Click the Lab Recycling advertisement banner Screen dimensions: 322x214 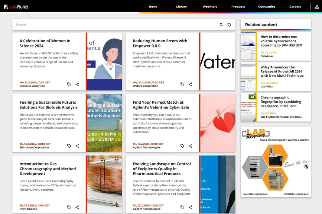[276, 162]
